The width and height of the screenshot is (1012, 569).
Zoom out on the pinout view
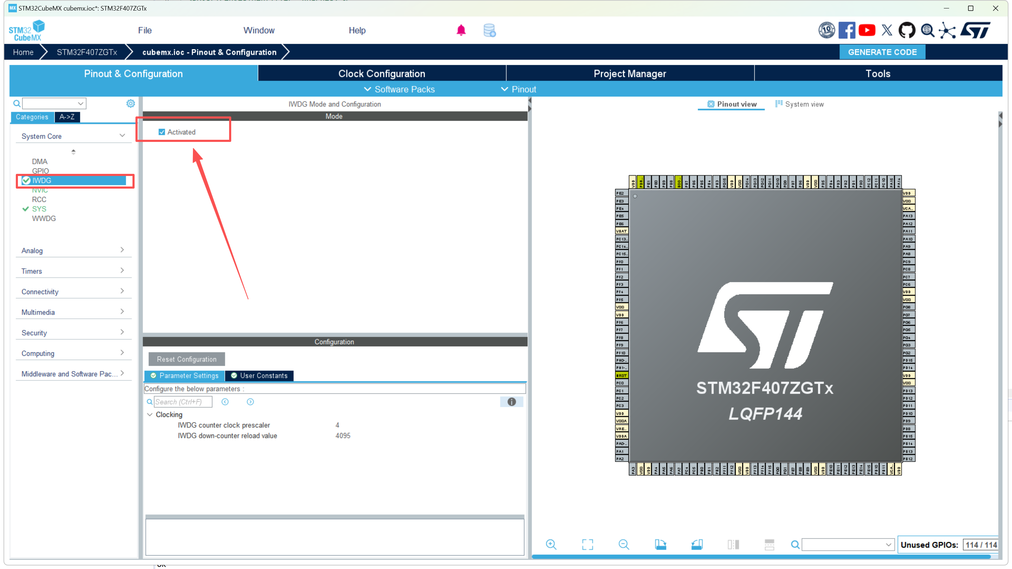tap(624, 544)
